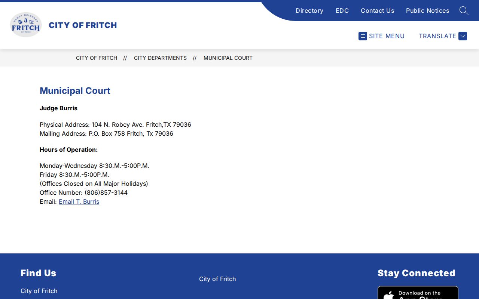This screenshot has height=299, width=479.
Task: Click the City of Fritch site title
Action: 83,25
